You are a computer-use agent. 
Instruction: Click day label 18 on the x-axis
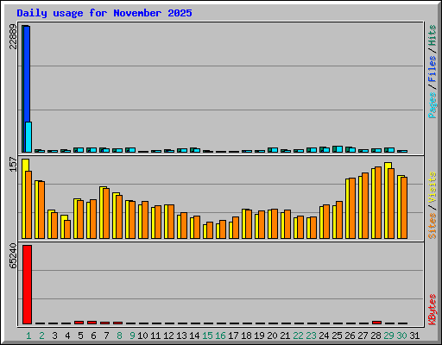tap(246, 336)
